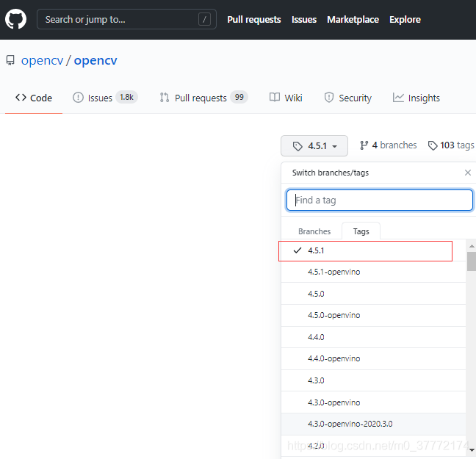Open the opencv organization link
The width and height of the screenshot is (476, 459).
[42, 60]
